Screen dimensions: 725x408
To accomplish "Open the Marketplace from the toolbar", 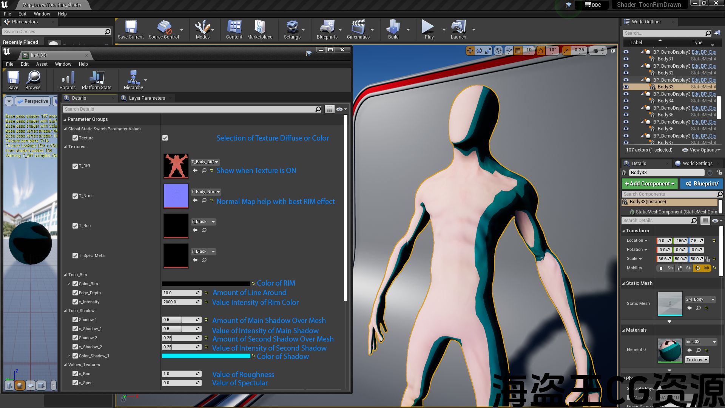I will (x=259, y=29).
